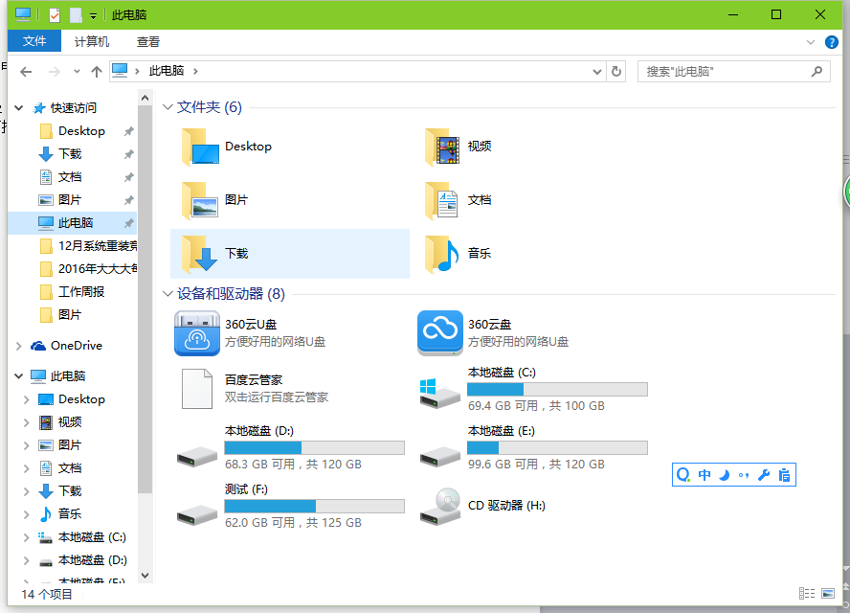
Task: Click the C: drive usage bar
Action: [x=557, y=389]
